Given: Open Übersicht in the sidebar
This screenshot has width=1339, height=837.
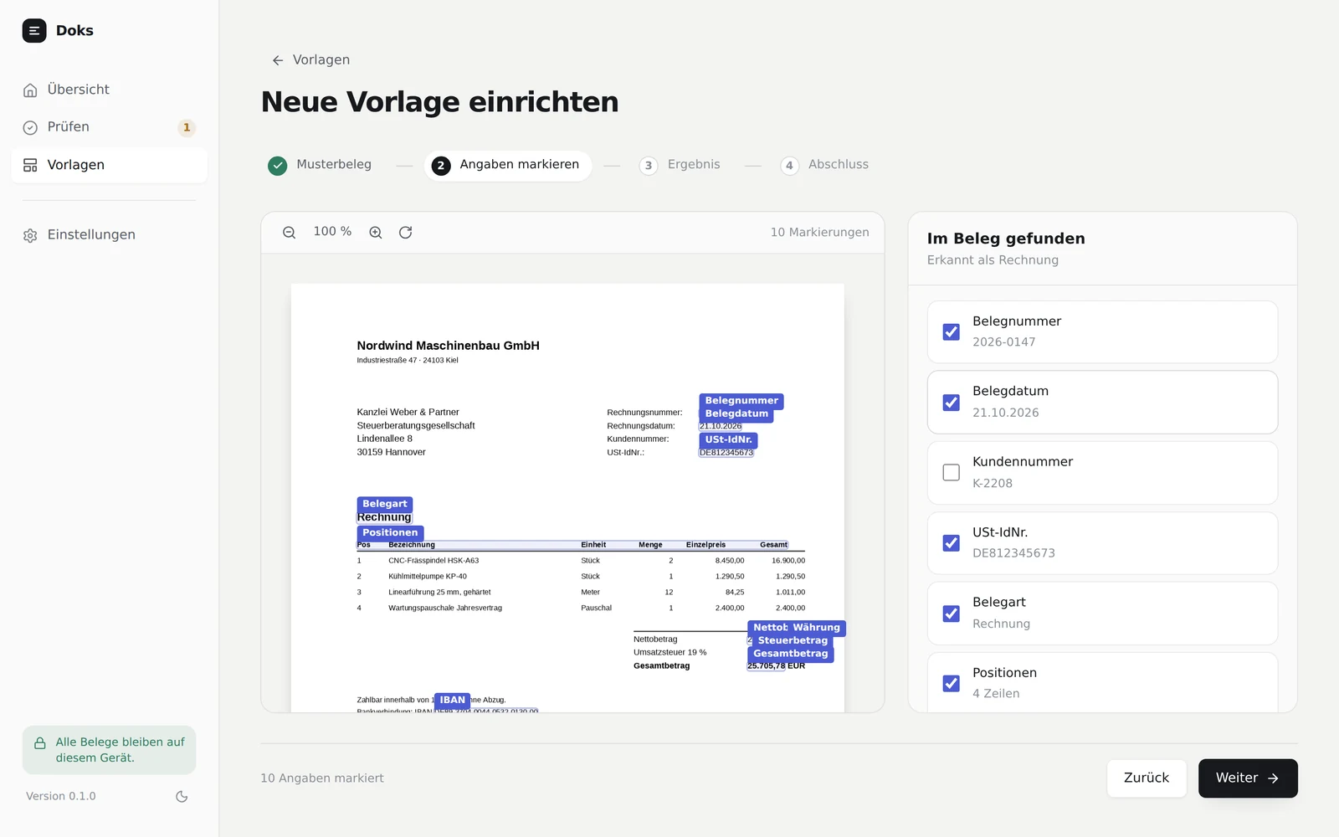Looking at the screenshot, I should (109, 90).
